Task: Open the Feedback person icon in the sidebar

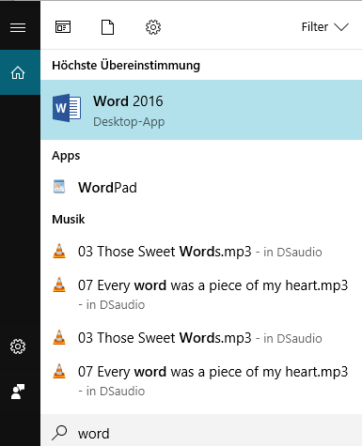Action: pyautogui.click(x=18, y=392)
